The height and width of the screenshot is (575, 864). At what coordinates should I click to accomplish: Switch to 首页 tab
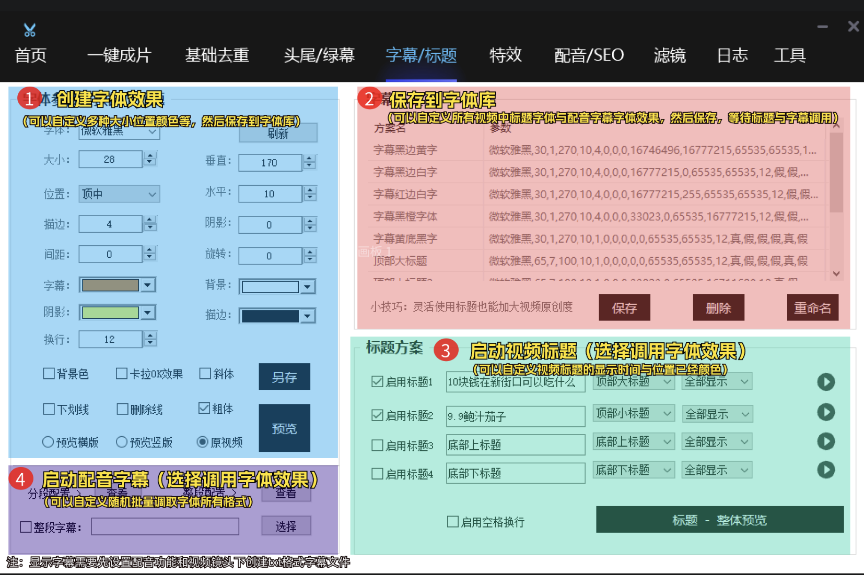coord(31,55)
